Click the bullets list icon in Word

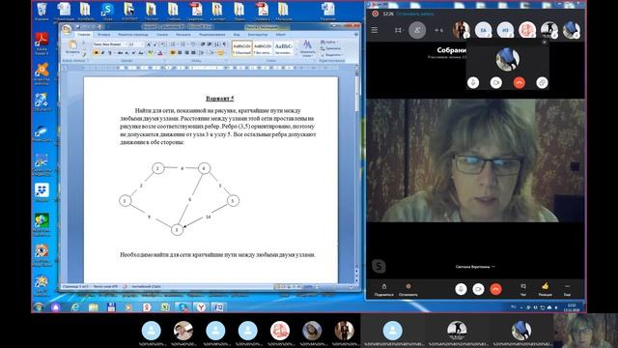[x=174, y=44]
